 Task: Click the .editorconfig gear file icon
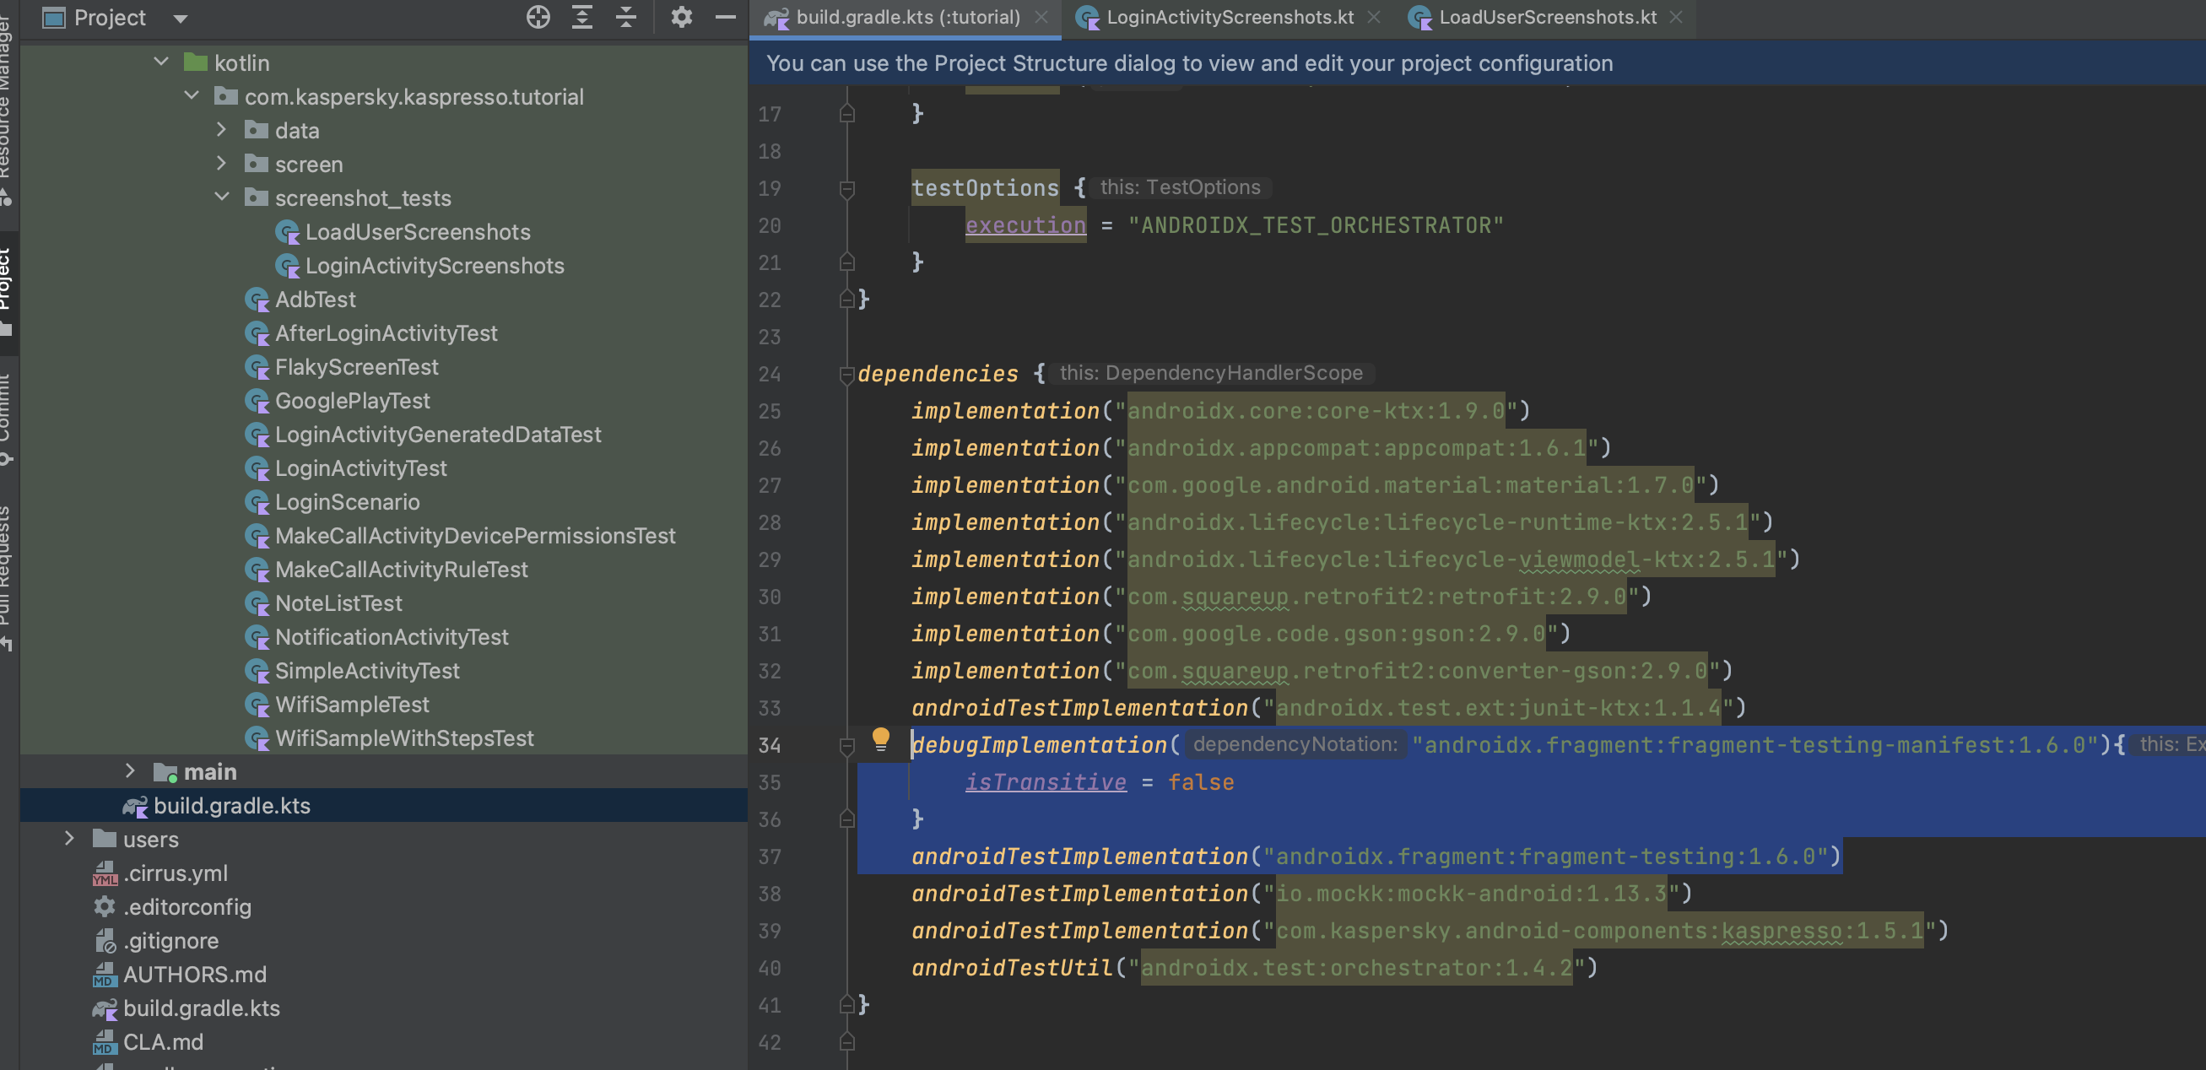pyautogui.click(x=105, y=906)
